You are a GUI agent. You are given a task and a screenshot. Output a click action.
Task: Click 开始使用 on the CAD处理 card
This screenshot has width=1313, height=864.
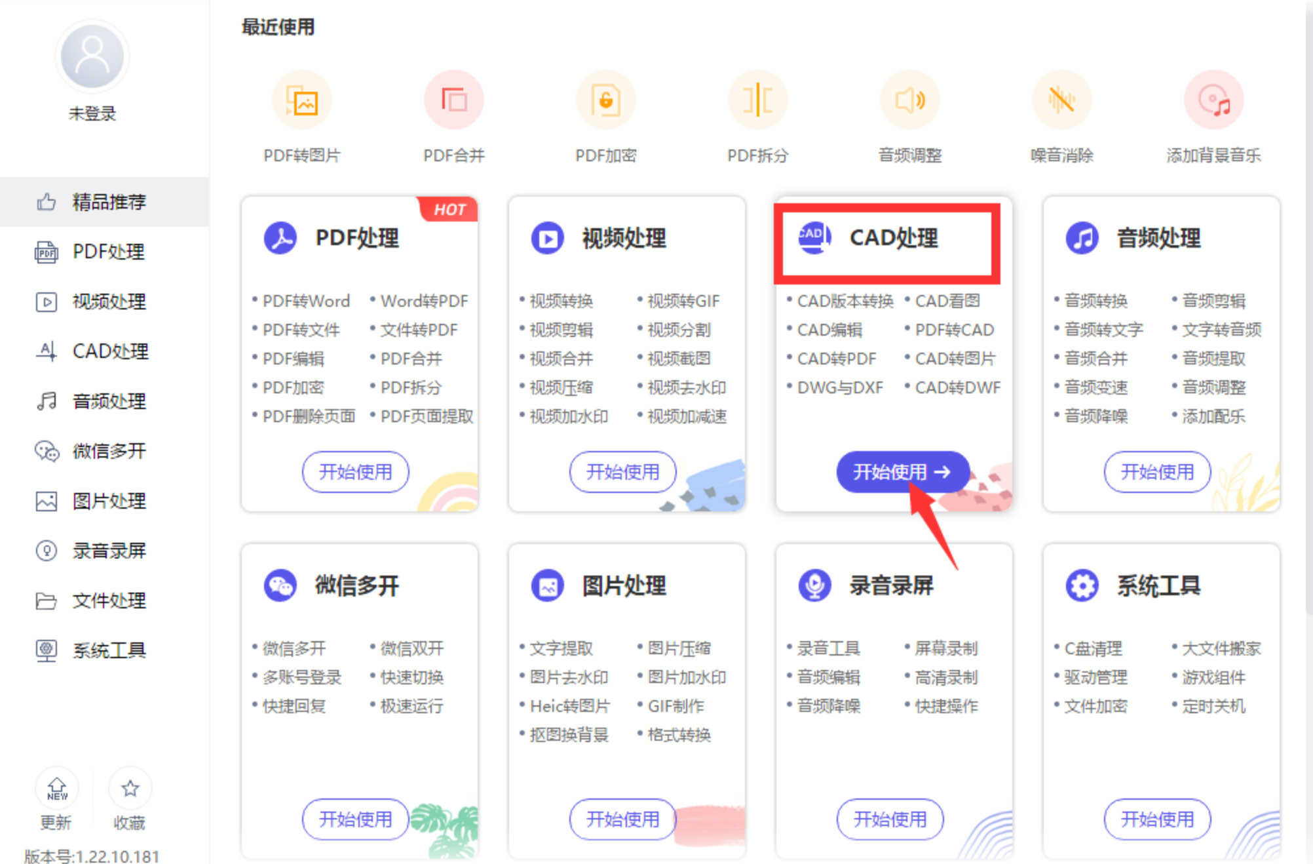tap(902, 472)
